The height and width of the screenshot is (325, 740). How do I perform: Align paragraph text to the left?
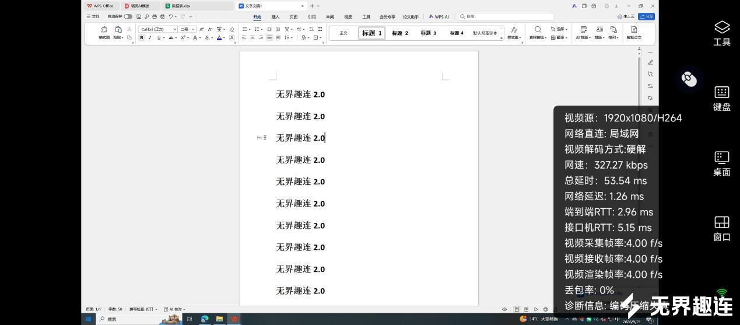point(244,37)
